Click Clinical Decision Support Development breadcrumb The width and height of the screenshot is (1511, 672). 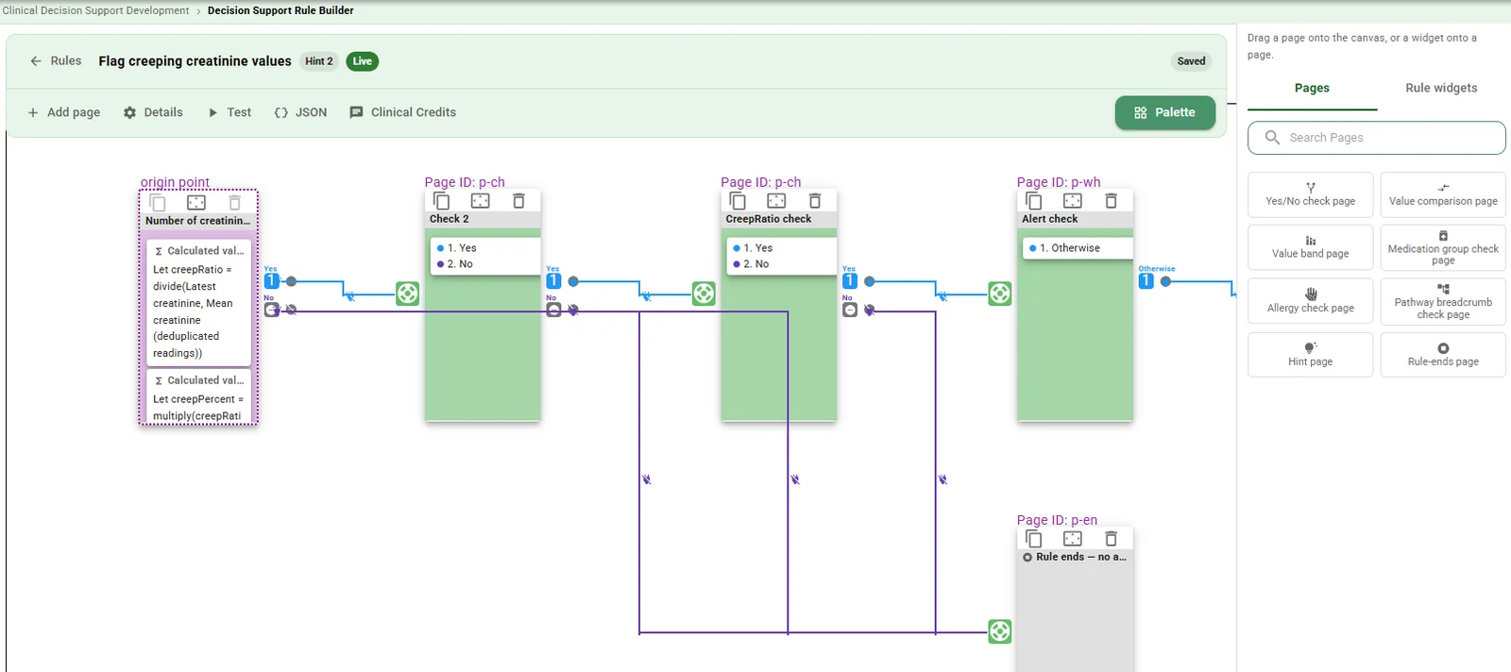pos(95,10)
